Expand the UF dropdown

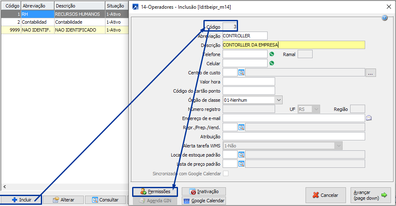[x=316, y=109]
